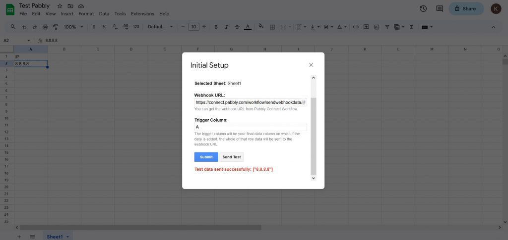Toggle bold text formatting
The image size is (508, 240).
coord(216,27)
